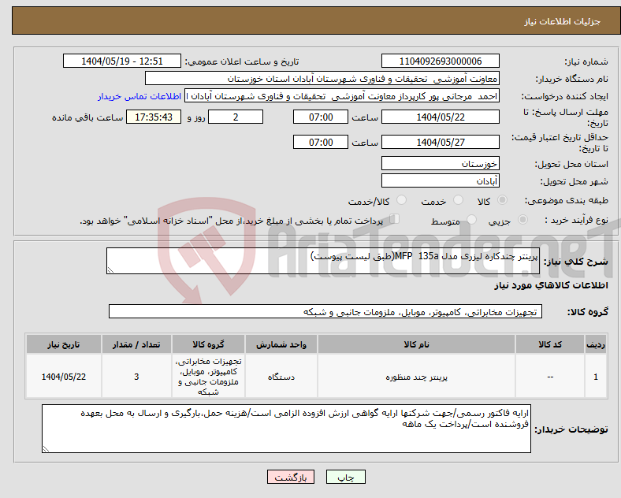Click the دستگاه unit cell
The height and width of the screenshot is (498, 621).
(x=281, y=377)
